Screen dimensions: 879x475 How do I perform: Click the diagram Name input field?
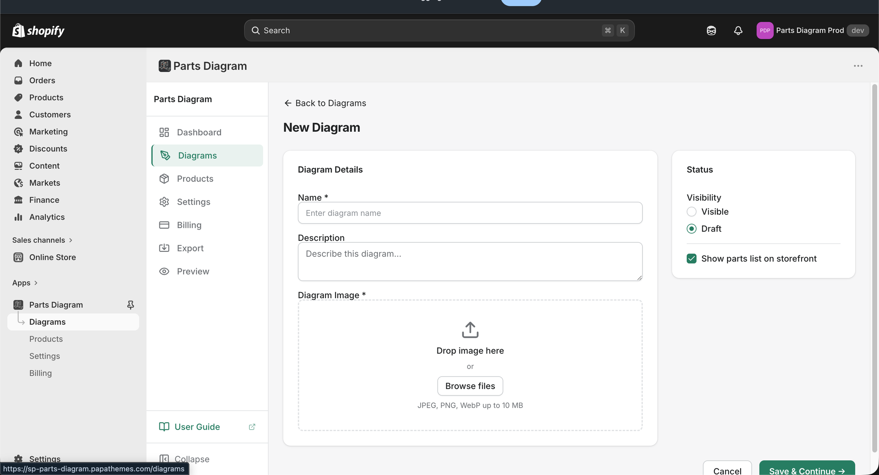tap(470, 213)
